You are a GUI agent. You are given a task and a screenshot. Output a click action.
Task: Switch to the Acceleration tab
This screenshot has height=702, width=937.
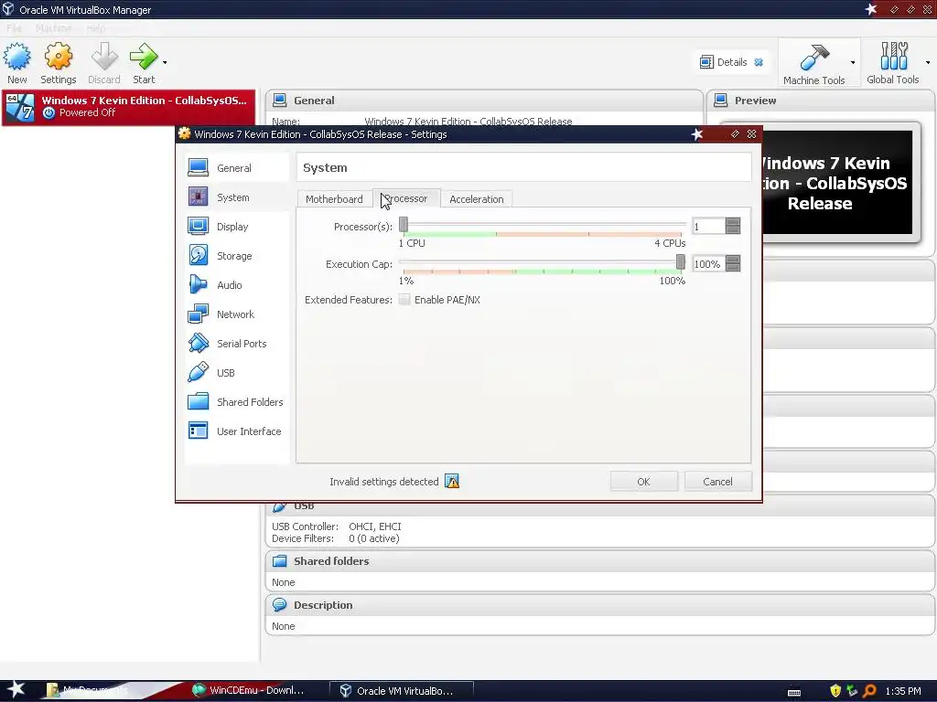[476, 199]
